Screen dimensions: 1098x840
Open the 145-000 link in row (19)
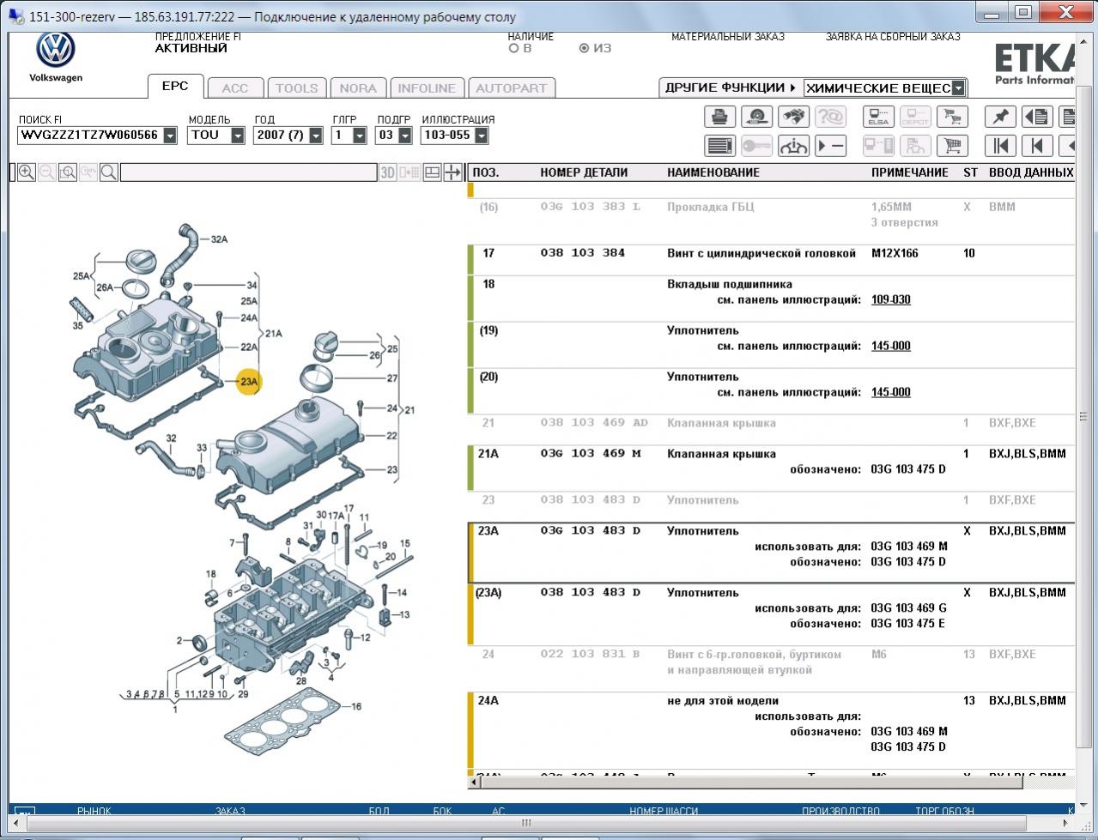click(890, 346)
